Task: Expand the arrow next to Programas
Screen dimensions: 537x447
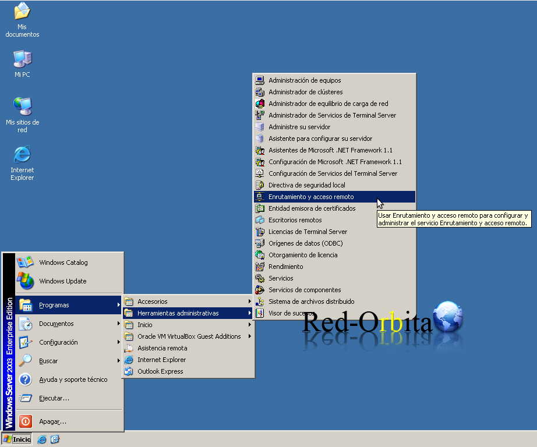Action: tap(118, 305)
